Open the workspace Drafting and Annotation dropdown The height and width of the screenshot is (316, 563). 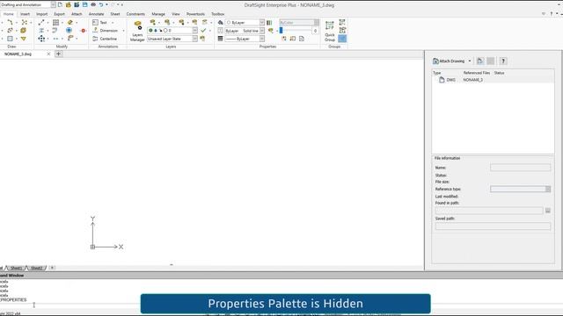(x=53, y=4)
